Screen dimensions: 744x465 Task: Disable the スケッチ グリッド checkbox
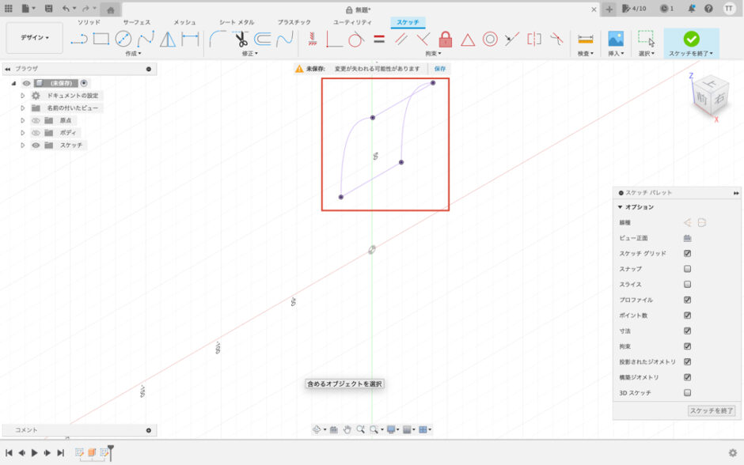click(687, 254)
